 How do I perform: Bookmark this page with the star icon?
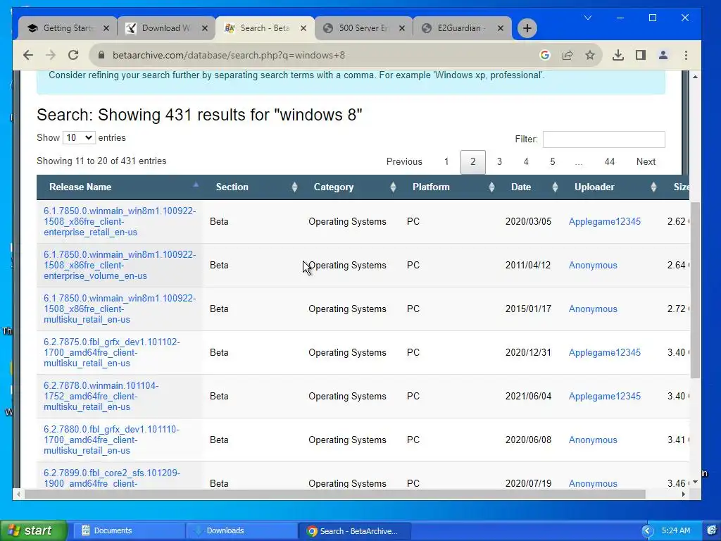point(590,55)
